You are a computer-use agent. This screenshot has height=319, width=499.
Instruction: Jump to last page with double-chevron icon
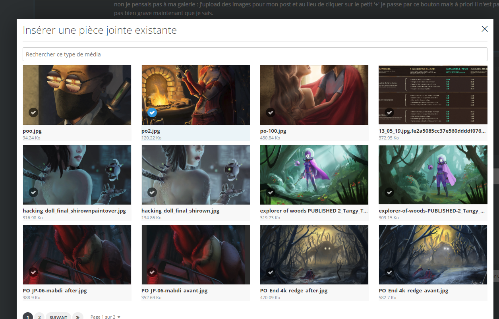coord(78,317)
